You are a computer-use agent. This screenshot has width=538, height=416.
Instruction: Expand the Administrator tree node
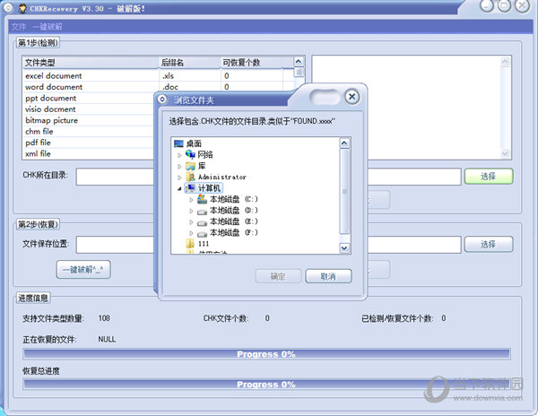click(179, 178)
